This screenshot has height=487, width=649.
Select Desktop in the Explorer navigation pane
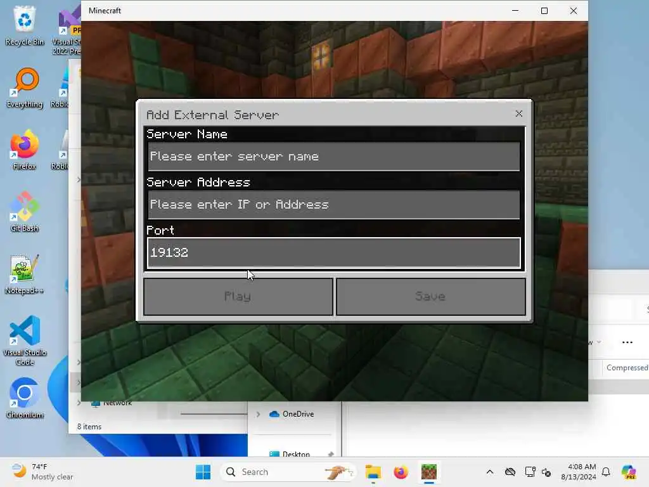(x=289, y=454)
